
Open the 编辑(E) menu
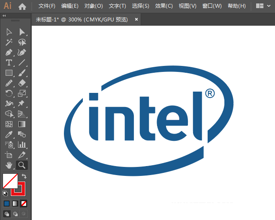tap(70, 6)
